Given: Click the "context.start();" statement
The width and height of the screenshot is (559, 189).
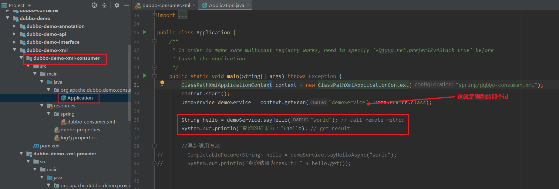Looking at the screenshot, I should (205, 94).
